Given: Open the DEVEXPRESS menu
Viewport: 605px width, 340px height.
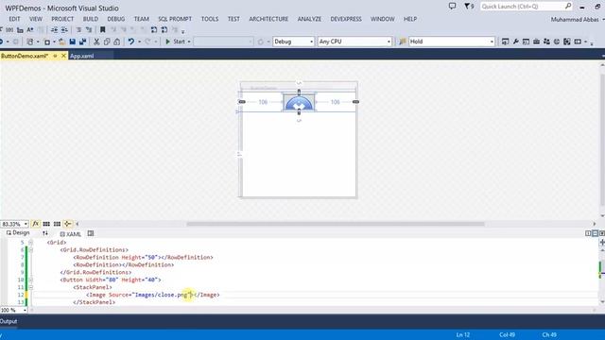Looking at the screenshot, I should click(x=346, y=19).
